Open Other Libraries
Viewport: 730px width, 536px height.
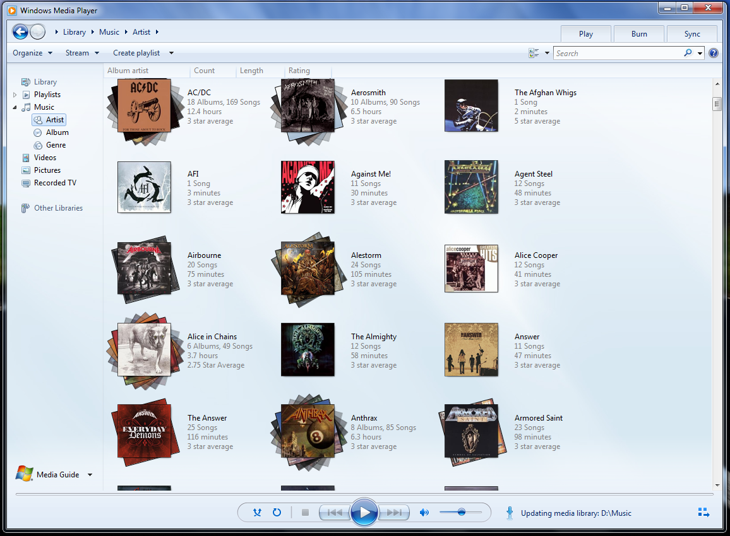(x=58, y=208)
